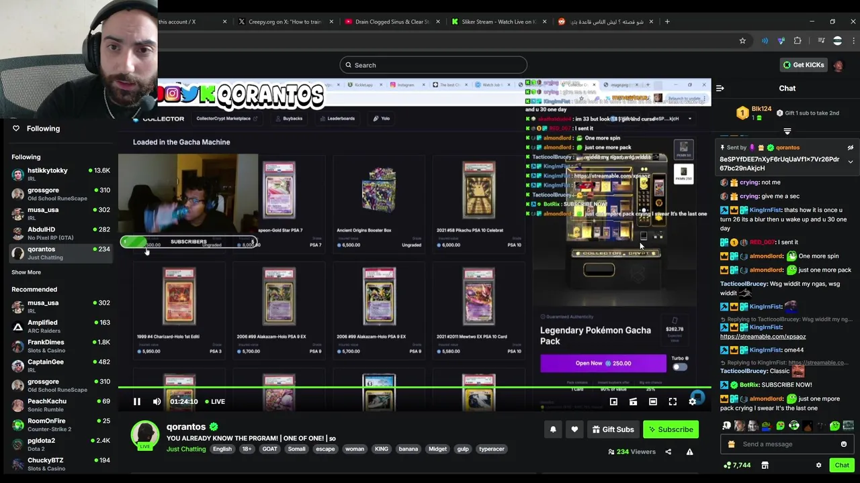Viewport: 860px width, 483px height.
Task: Open Amplified in Recommended list
Action: tap(60, 326)
